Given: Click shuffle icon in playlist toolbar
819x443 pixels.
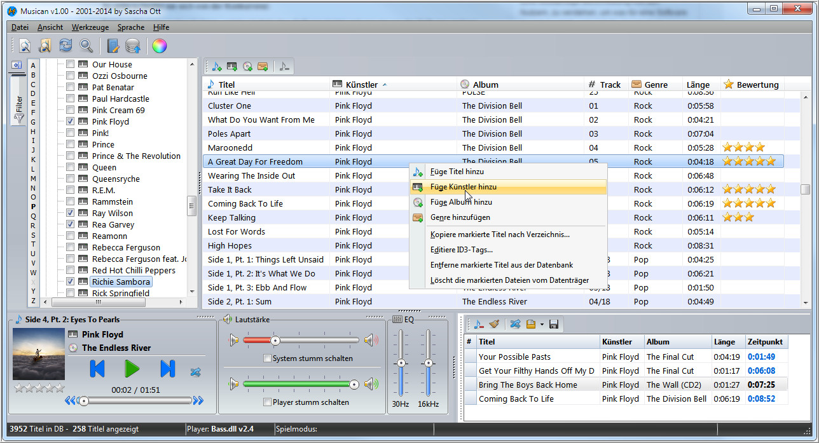Looking at the screenshot, I should click(x=515, y=324).
